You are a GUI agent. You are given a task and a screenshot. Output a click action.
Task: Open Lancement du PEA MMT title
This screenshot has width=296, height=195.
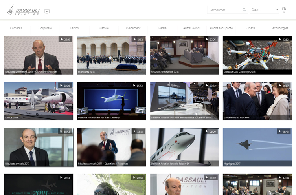(237, 118)
